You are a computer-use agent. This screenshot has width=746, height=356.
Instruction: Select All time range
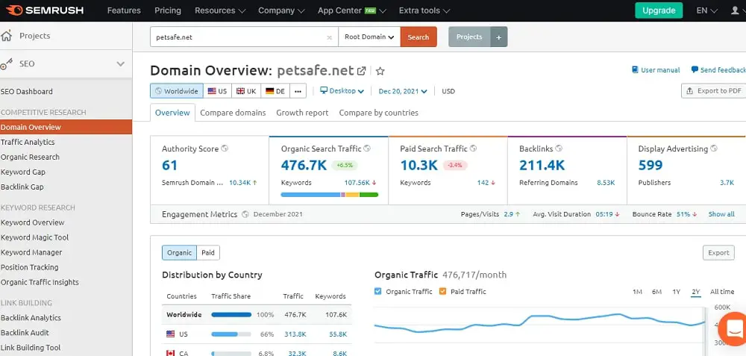point(722,292)
